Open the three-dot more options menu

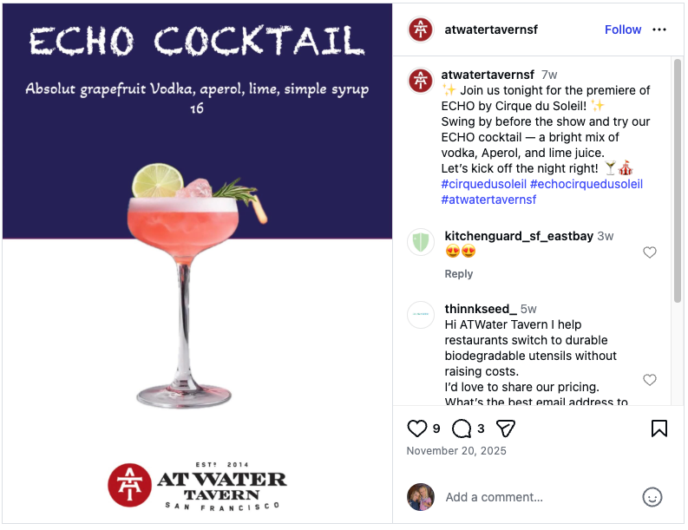tap(659, 29)
